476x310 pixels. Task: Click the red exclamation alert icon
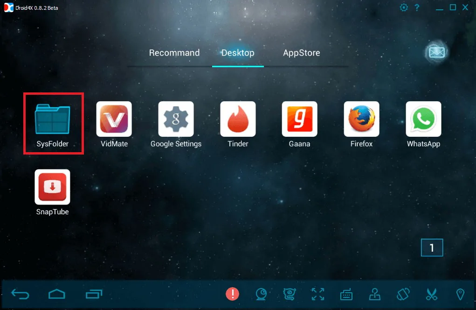233,294
